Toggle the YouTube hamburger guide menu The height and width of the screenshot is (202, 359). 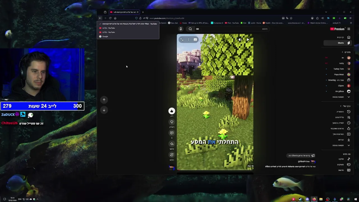point(349,29)
